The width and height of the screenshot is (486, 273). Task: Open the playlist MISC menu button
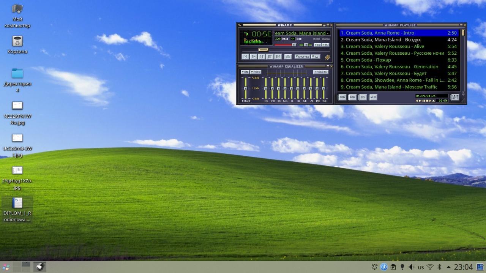374,98
